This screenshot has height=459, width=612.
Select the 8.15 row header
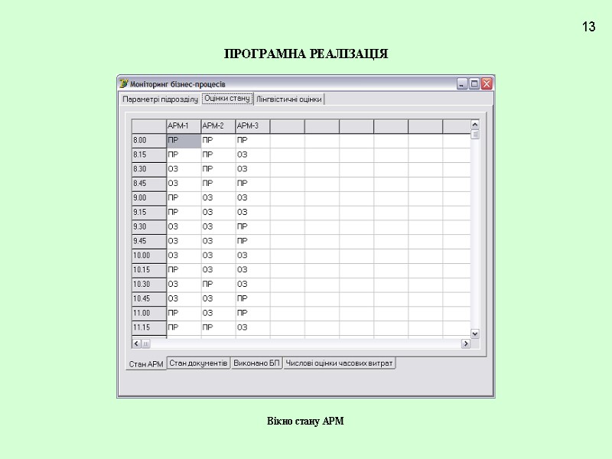coord(149,155)
